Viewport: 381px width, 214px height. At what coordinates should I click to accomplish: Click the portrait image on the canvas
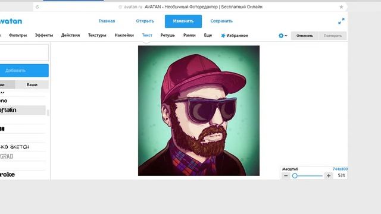pos(199,111)
